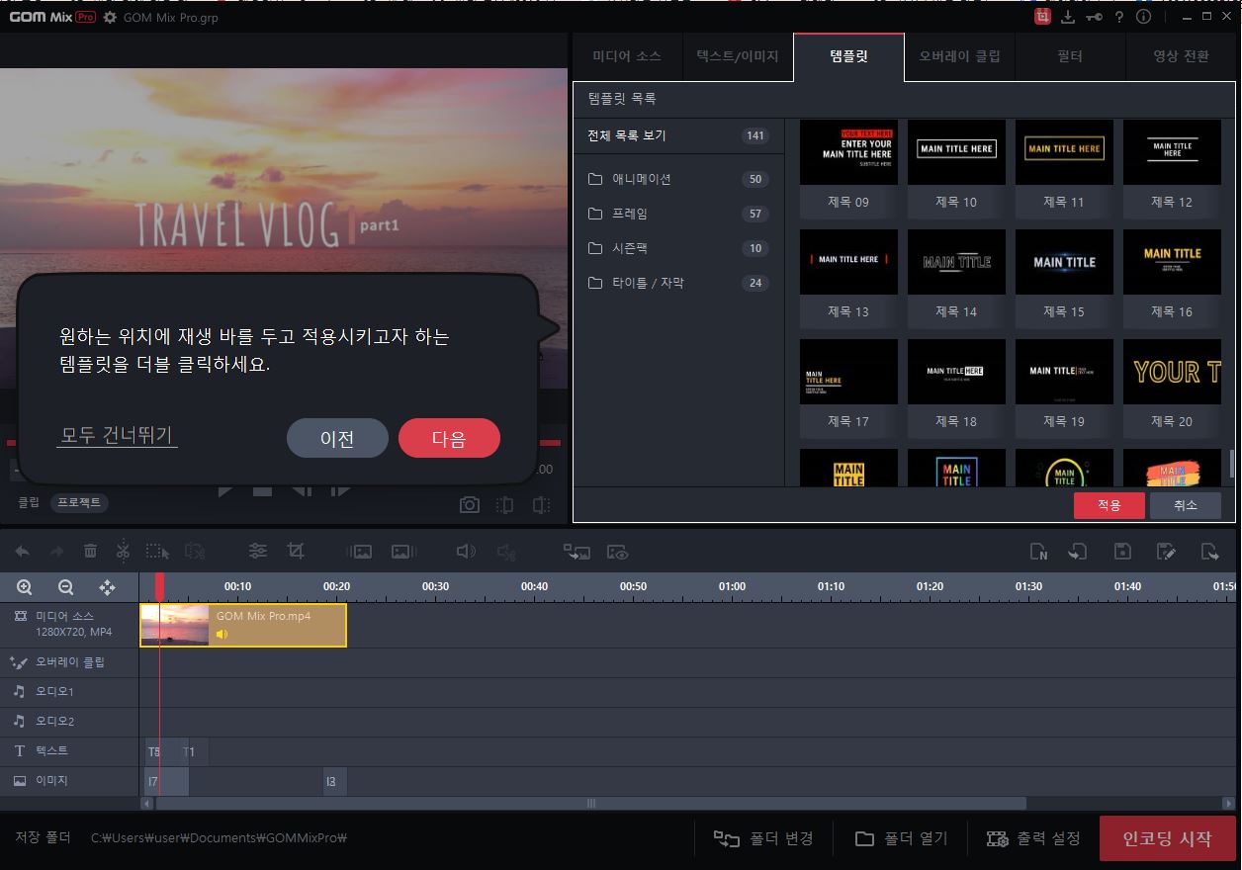1242x870 pixels.
Task: Click the mute audio speaker icon
Action: point(506,552)
